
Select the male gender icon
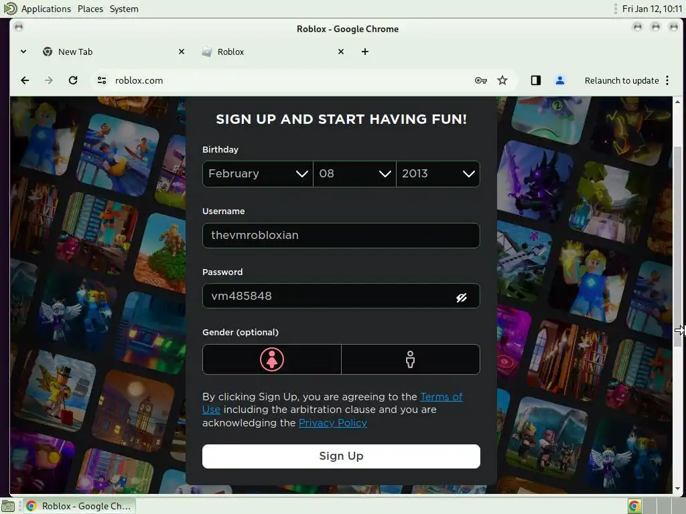tap(411, 359)
